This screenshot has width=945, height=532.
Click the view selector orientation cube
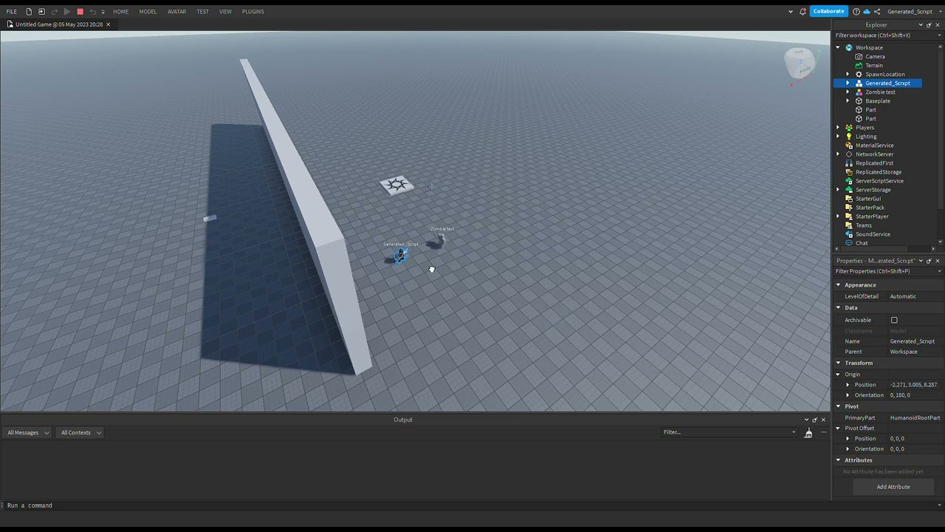coord(799,64)
